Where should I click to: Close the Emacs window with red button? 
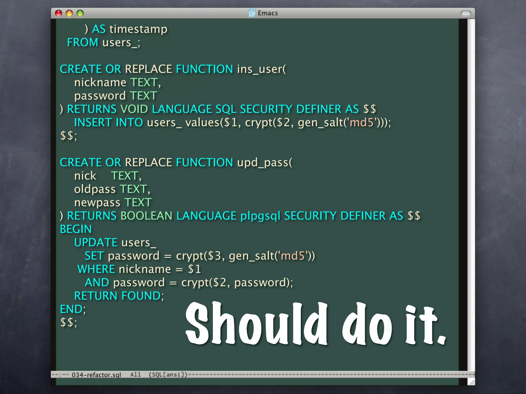(59, 13)
